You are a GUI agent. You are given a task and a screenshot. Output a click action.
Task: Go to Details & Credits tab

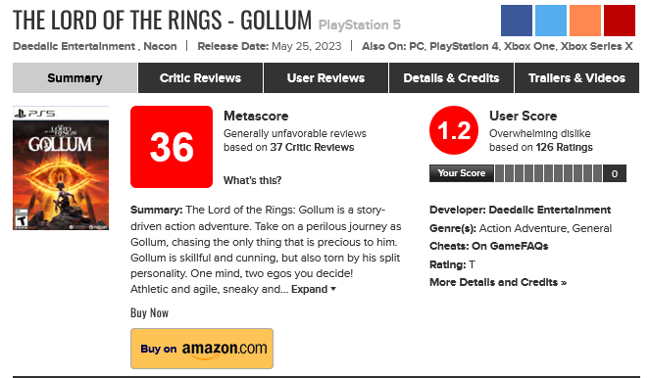pyautogui.click(x=451, y=77)
